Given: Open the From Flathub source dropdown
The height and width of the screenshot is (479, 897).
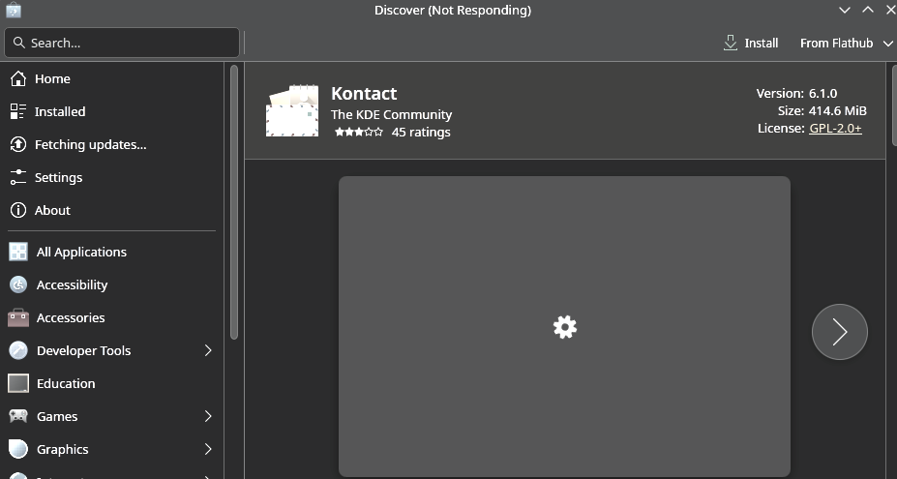Looking at the screenshot, I should (846, 43).
